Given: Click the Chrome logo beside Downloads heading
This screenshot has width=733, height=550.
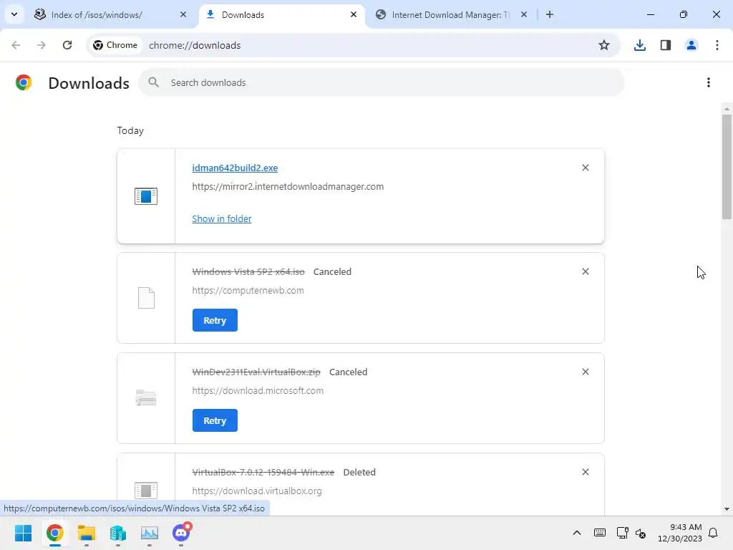Looking at the screenshot, I should pos(24,82).
